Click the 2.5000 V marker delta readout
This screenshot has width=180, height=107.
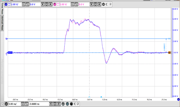coord(164,47)
